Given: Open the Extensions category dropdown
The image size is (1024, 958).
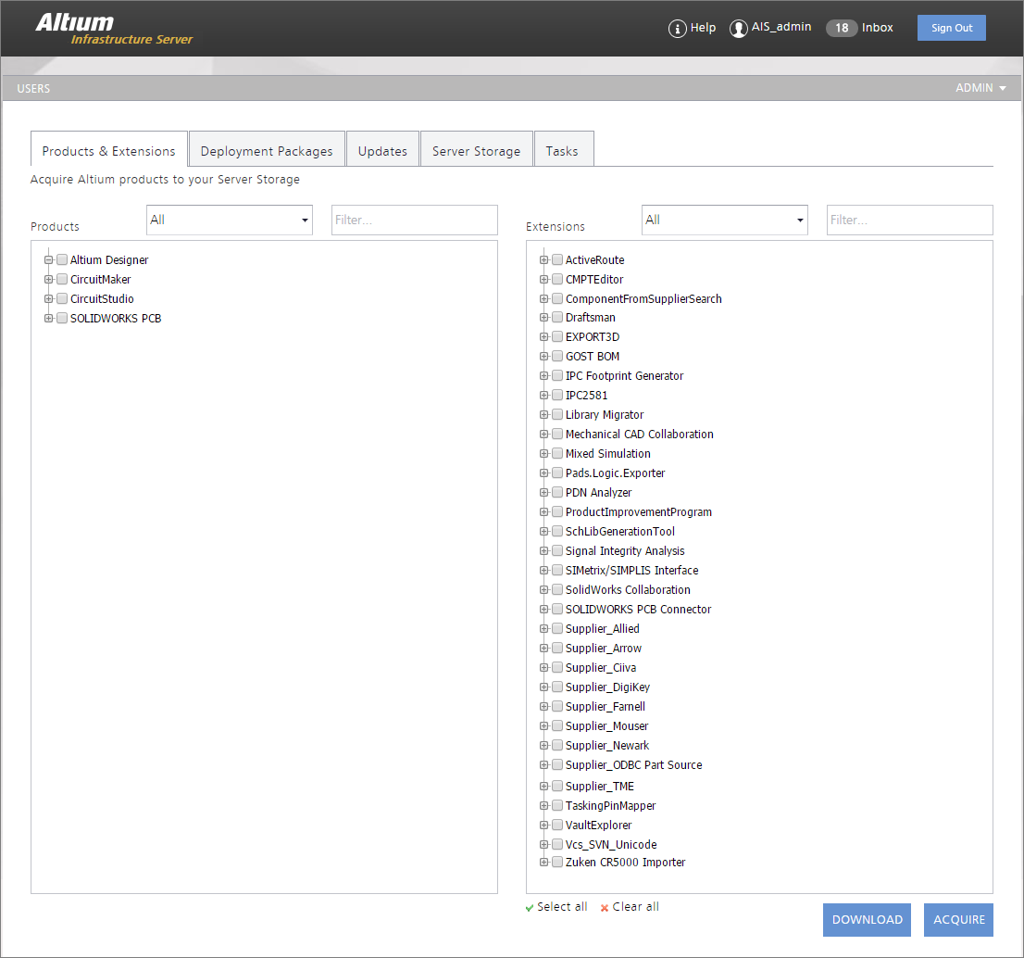Looking at the screenshot, I should tap(724, 221).
